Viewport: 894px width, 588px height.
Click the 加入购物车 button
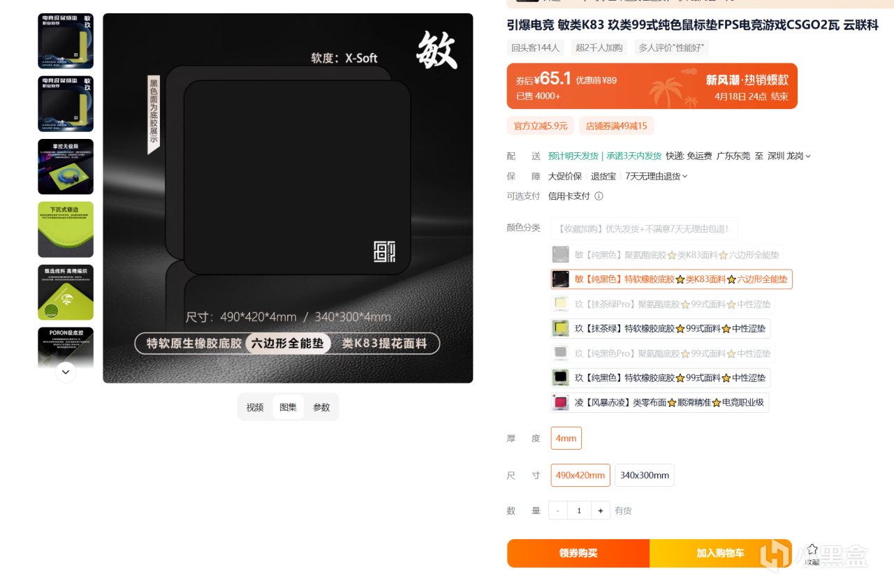point(720,553)
